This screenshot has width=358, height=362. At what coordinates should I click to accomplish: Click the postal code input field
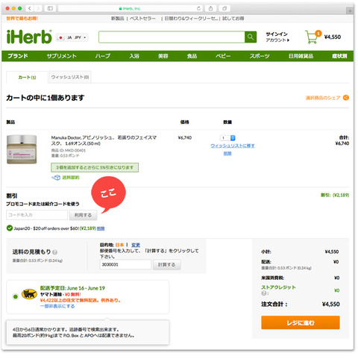pyautogui.click(x=125, y=265)
